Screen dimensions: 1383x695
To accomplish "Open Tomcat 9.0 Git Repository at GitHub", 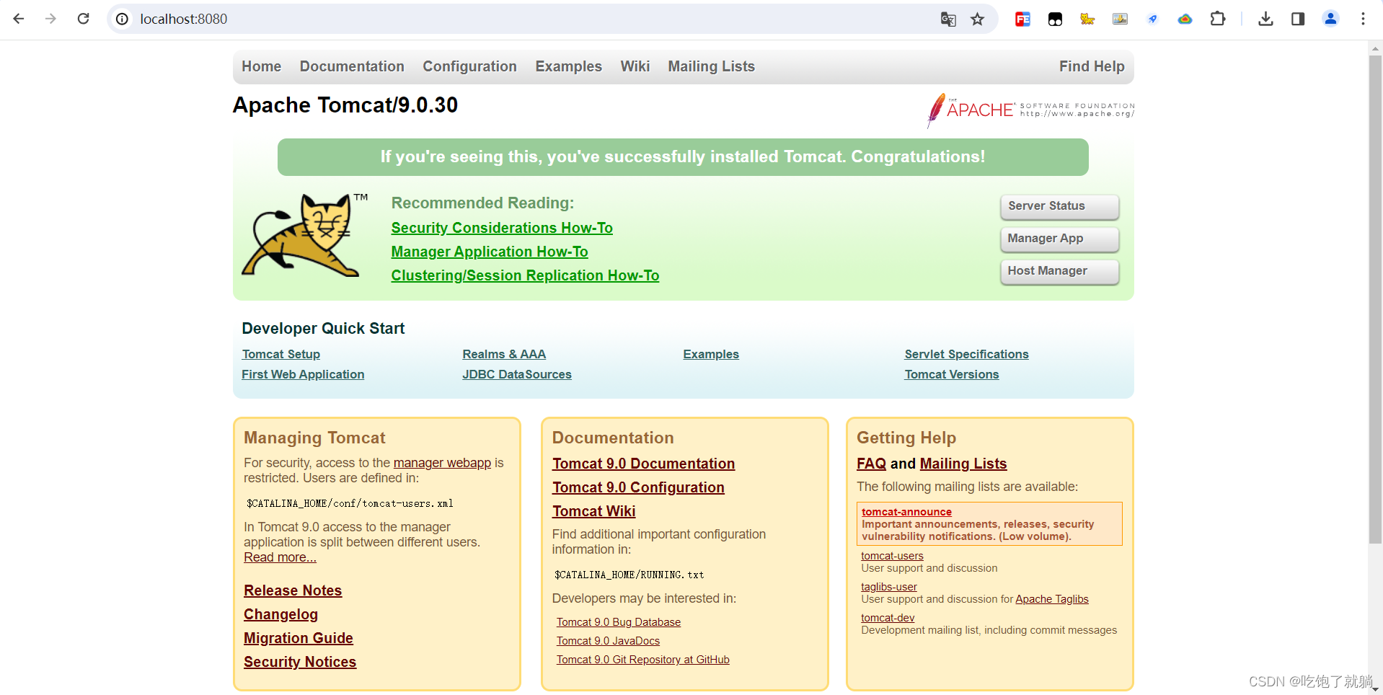I will click(643, 660).
